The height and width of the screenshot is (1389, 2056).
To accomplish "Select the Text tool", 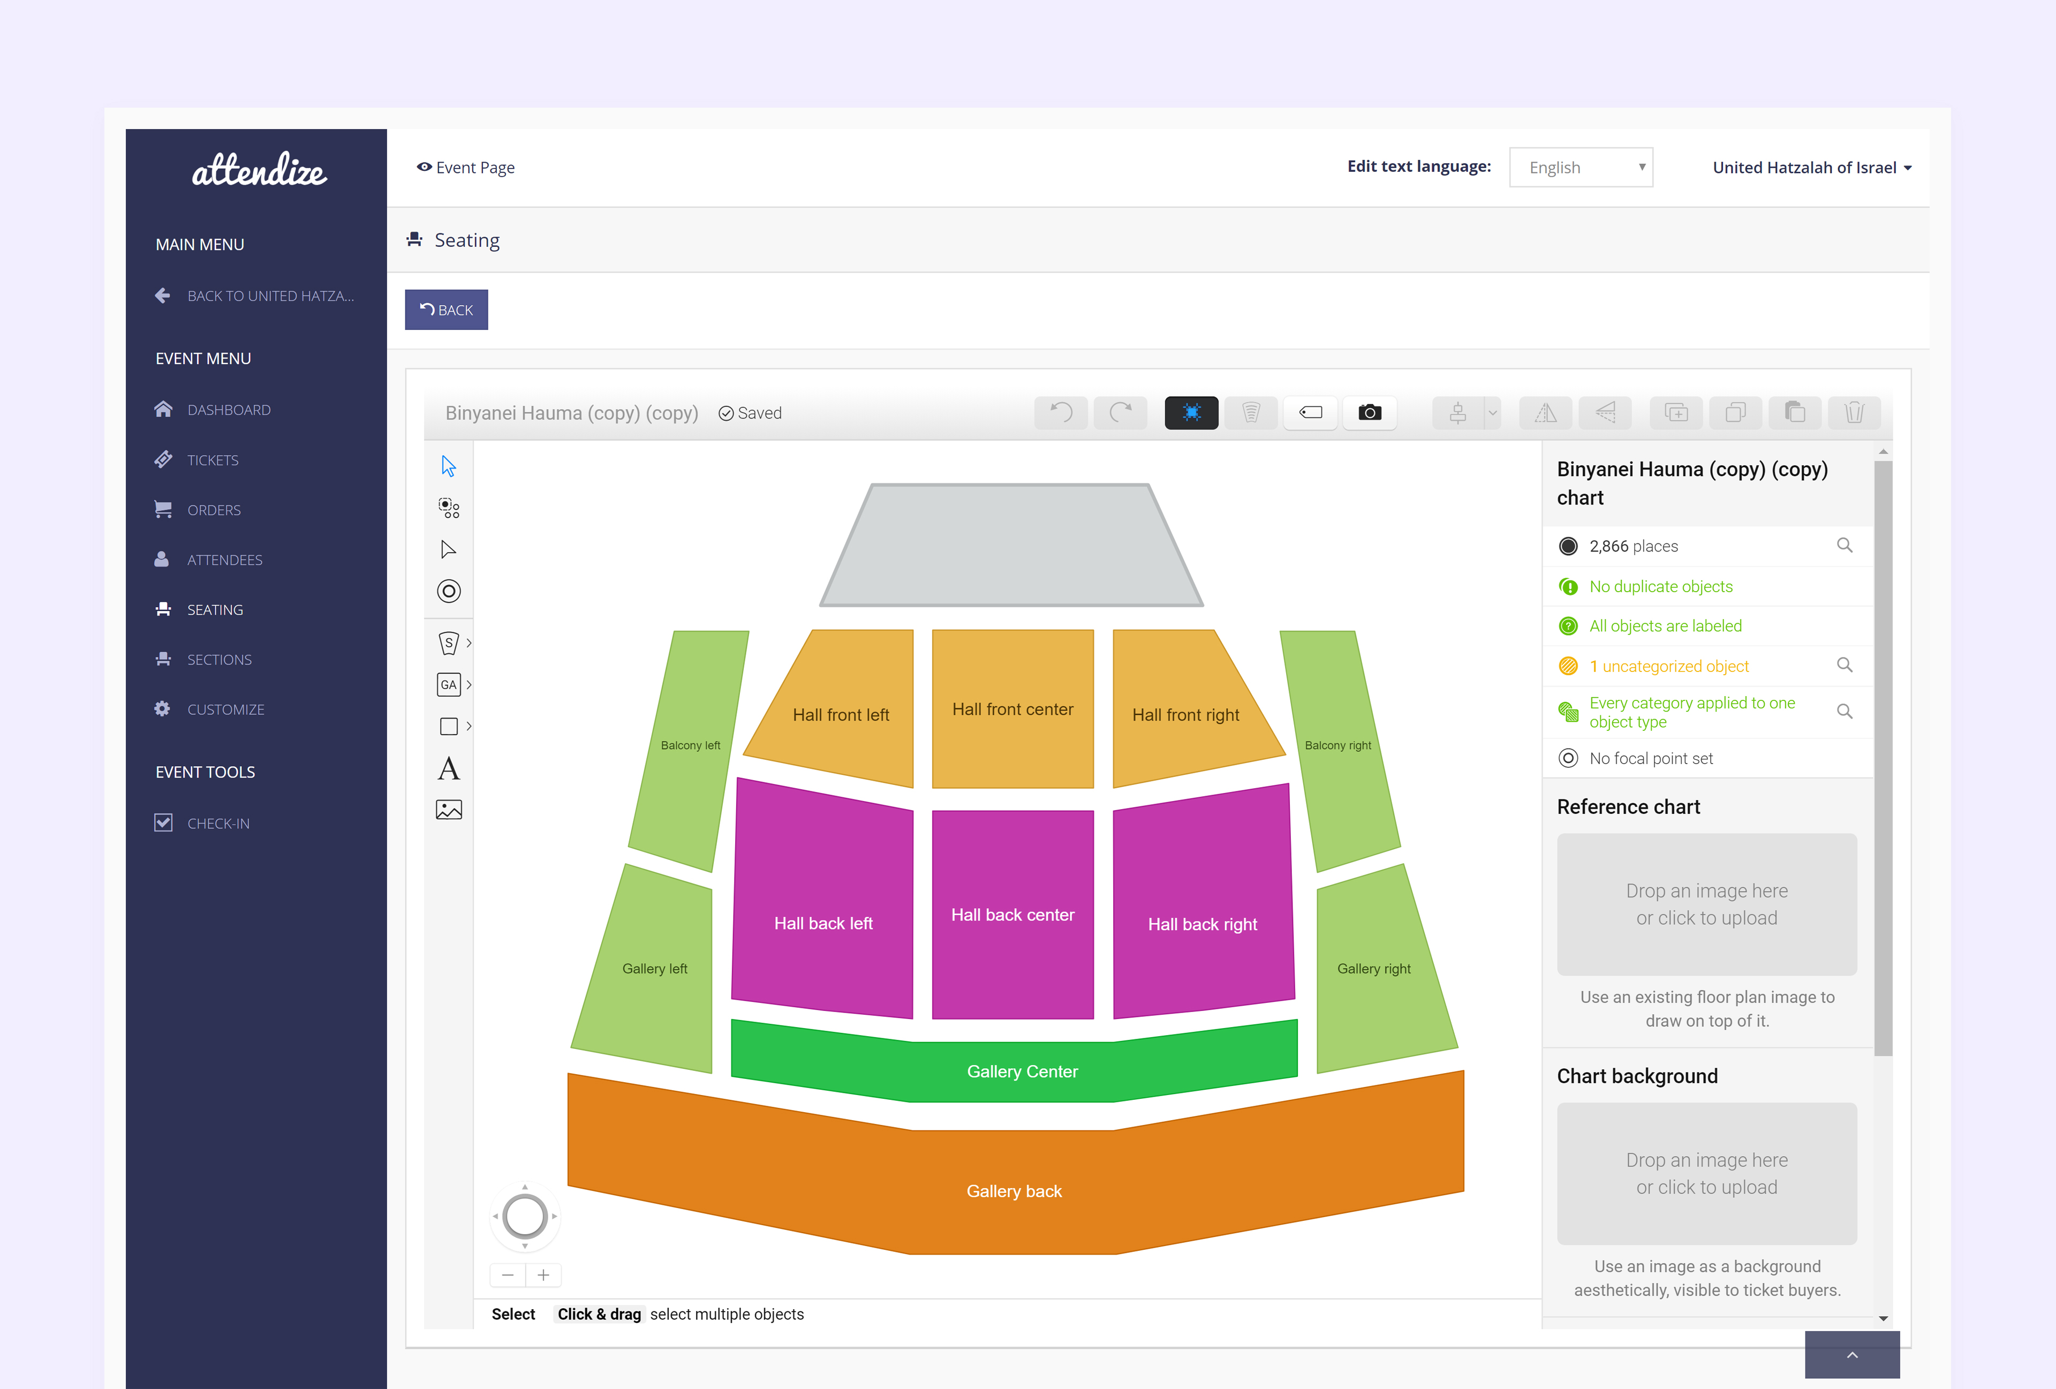I will point(449,768).
